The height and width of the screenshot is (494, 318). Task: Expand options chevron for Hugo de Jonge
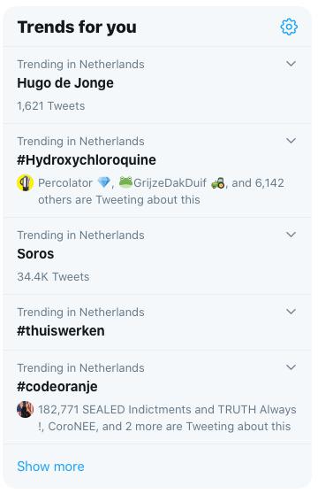click(291, 64)
